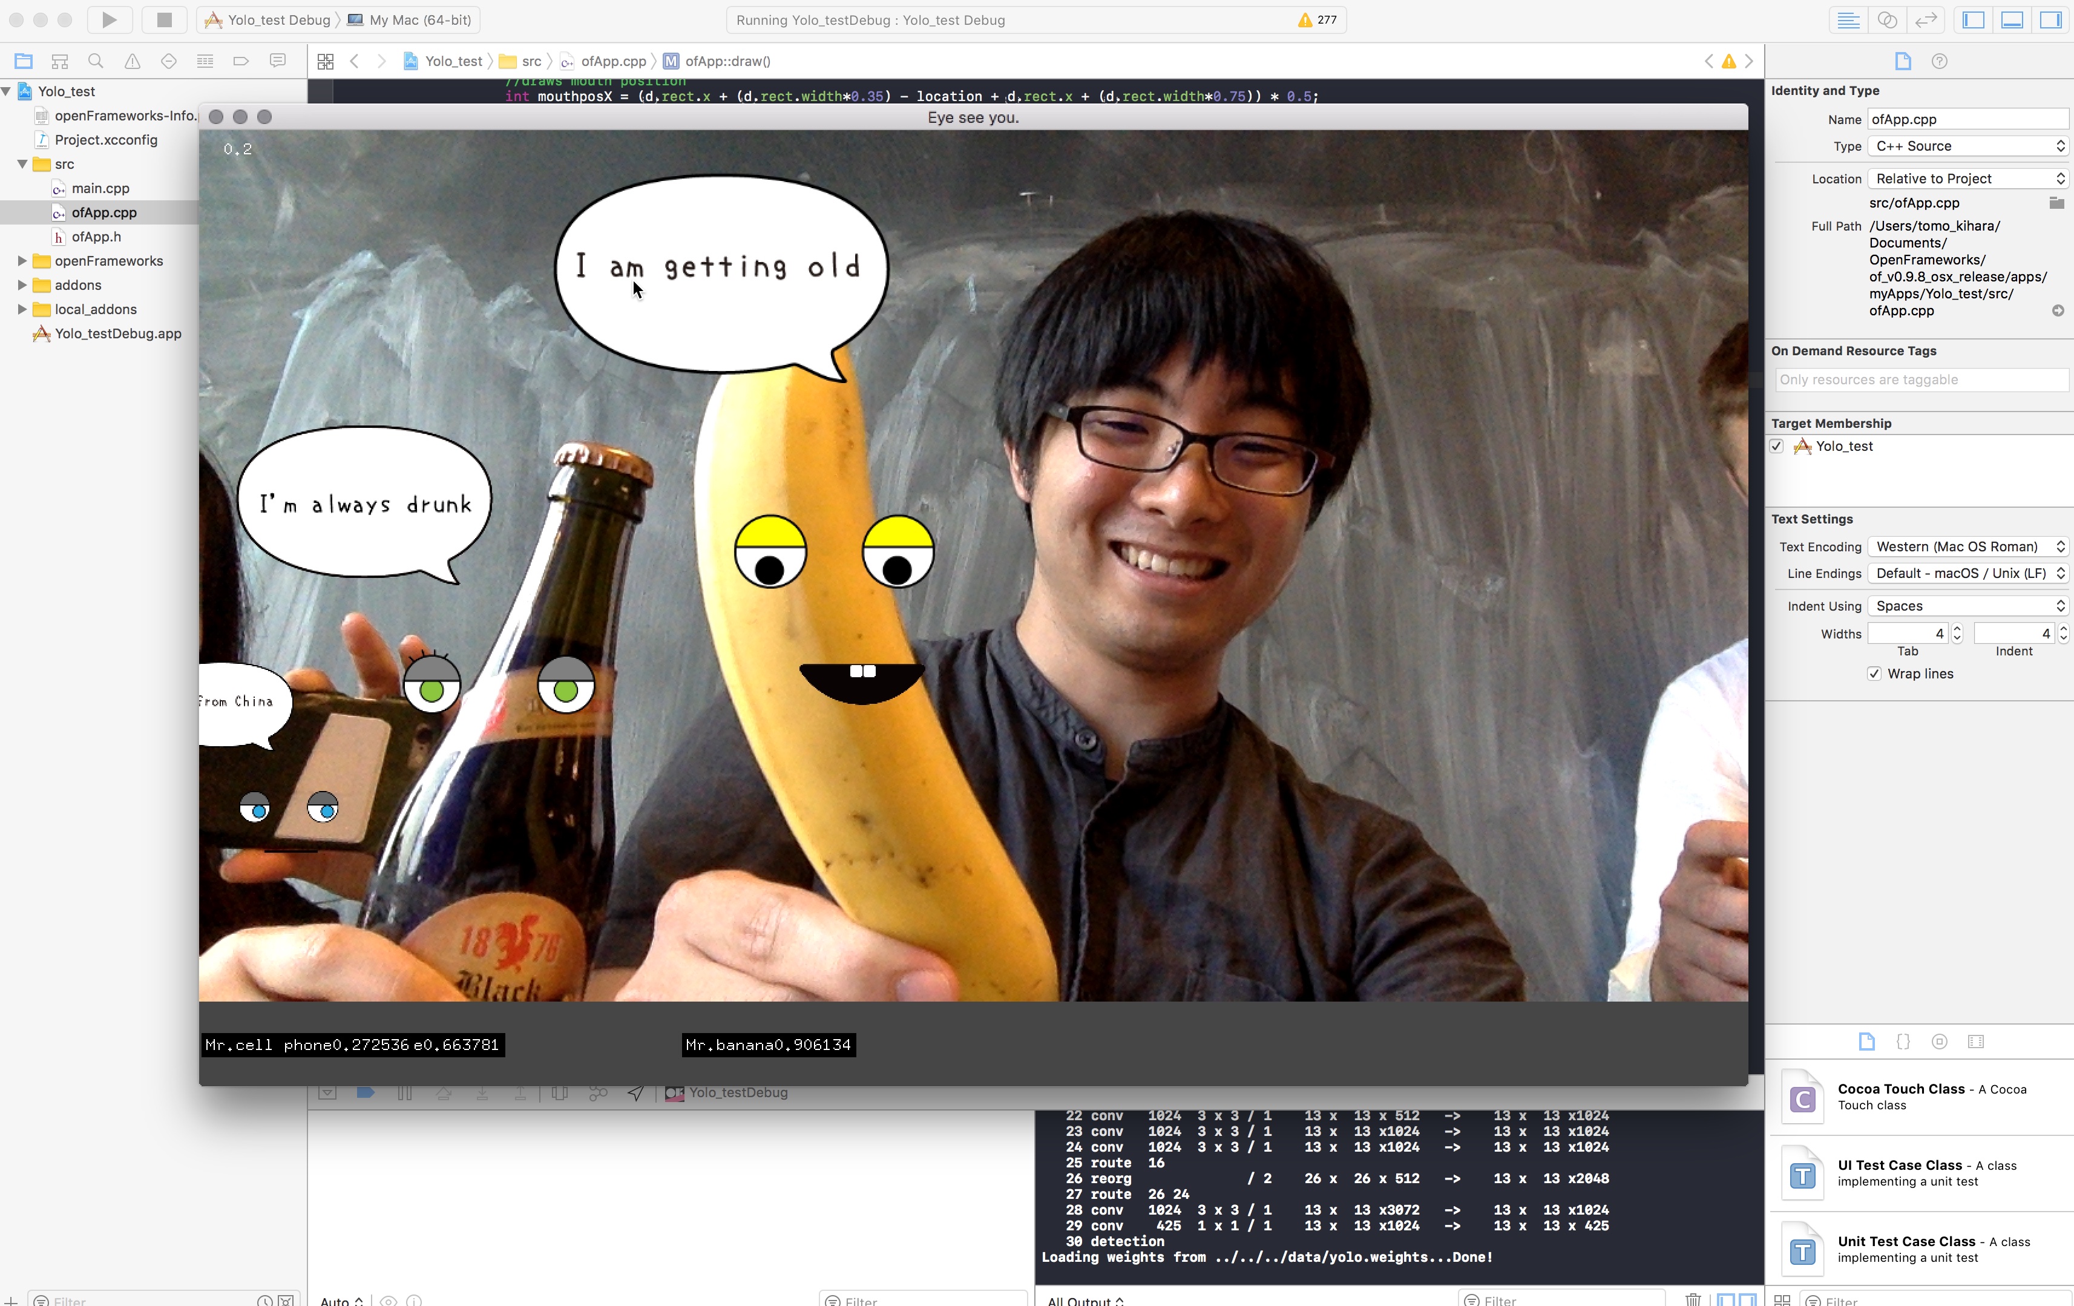This screenshot has width=2074, height=1306.
Task: Select the Cocoa Touch Class template
Action: point(1920,1097)
